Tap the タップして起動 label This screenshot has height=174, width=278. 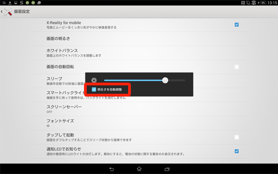60,135
